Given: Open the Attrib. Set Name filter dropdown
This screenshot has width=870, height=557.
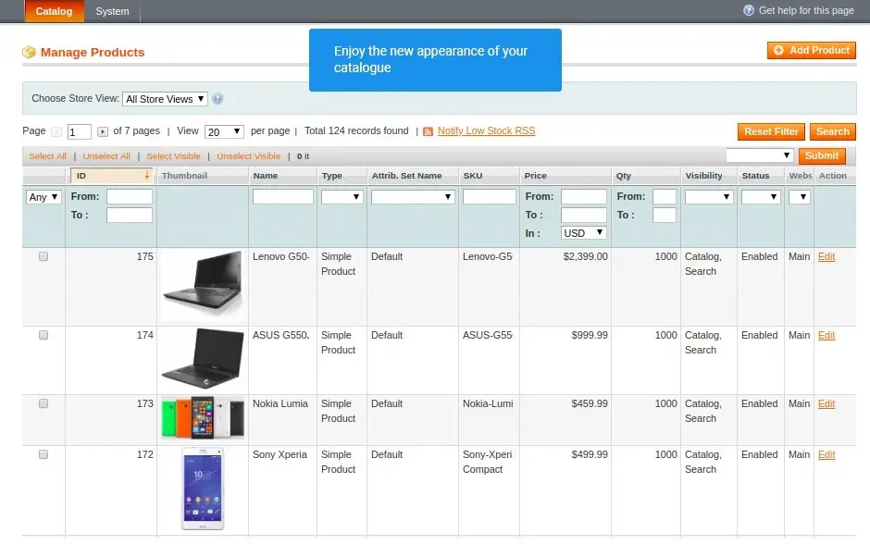Looking at the screenshot, I should pyautogui.click(x=413, y=197).
